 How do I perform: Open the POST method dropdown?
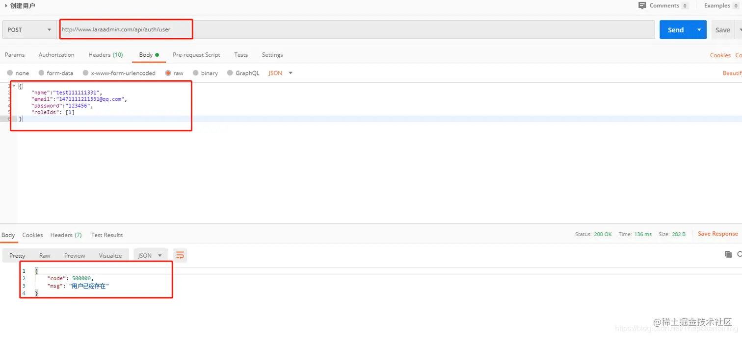point(29,30)
